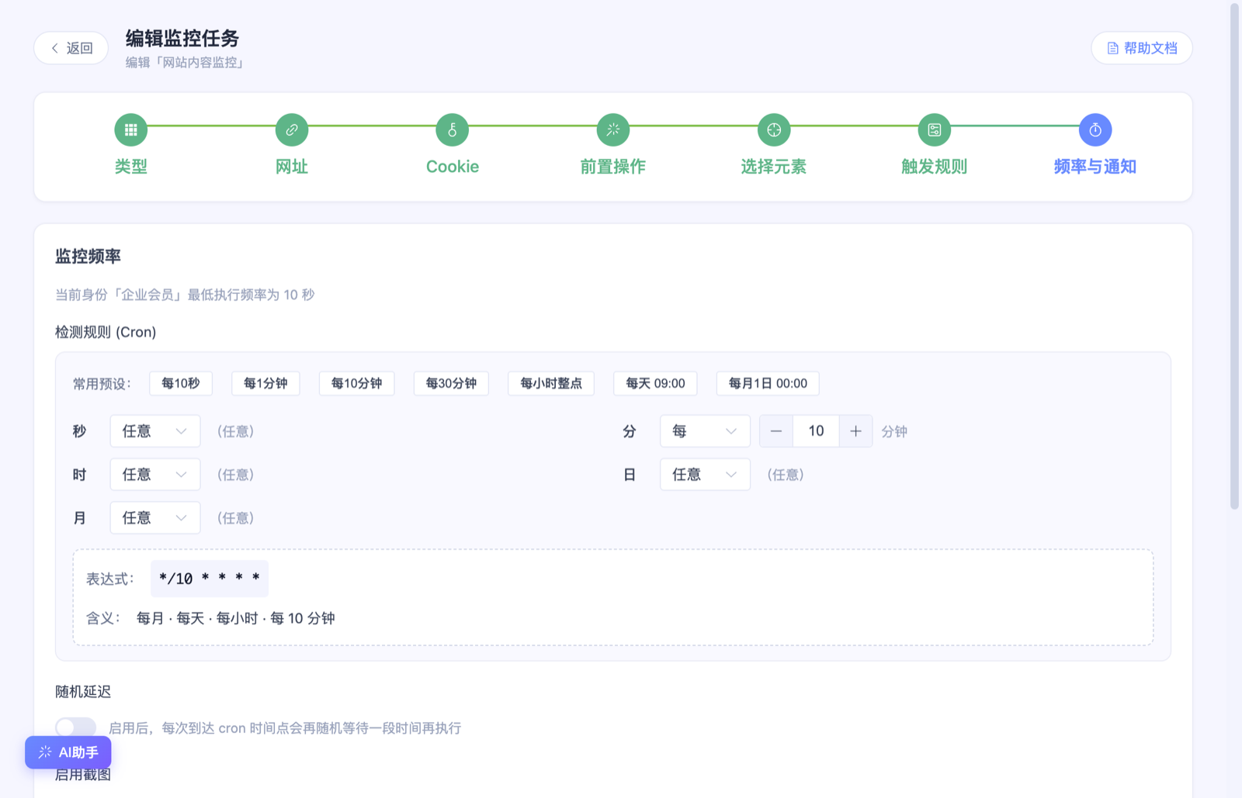
Task: Click the 频率与通知 timer step icon
Action: pos(1095,130)
